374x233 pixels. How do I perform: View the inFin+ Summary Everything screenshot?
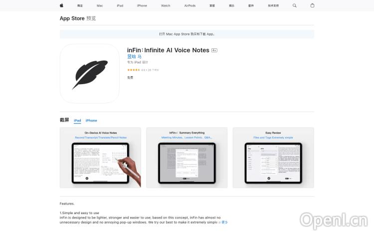coord(187,158)
